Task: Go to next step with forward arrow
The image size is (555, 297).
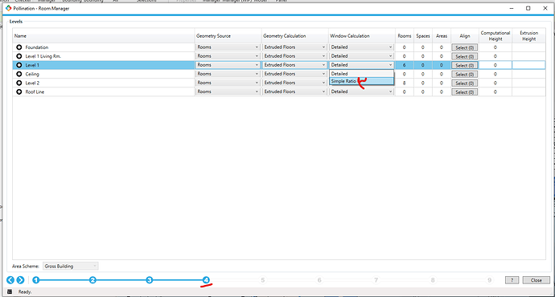Action: tap(21, 280)
